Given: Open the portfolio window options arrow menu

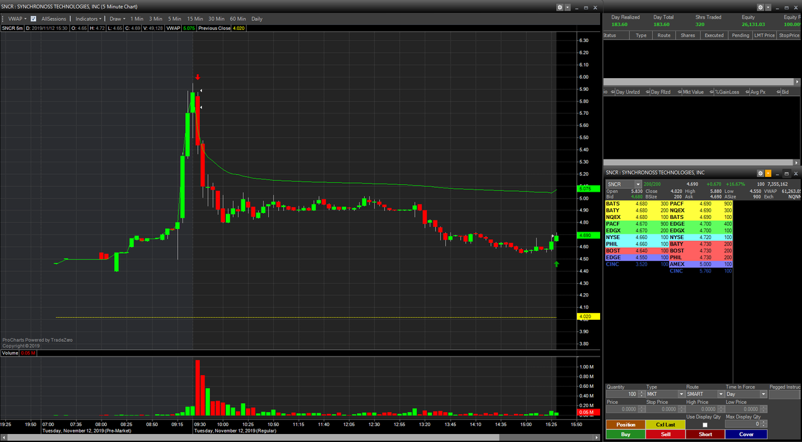Looking at the screenshot, I should pyautogui.click(x=767, y=7).
